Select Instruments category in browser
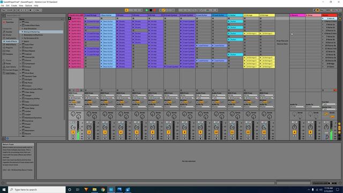343x193 pixels. click(x=11, y=38)
